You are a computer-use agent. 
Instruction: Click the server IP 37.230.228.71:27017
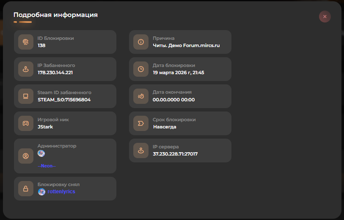[175, 154]
